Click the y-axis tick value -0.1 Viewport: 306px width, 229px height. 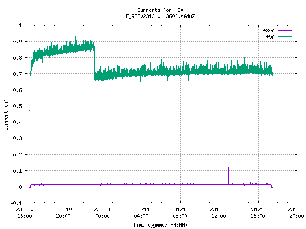coord(16,203)
